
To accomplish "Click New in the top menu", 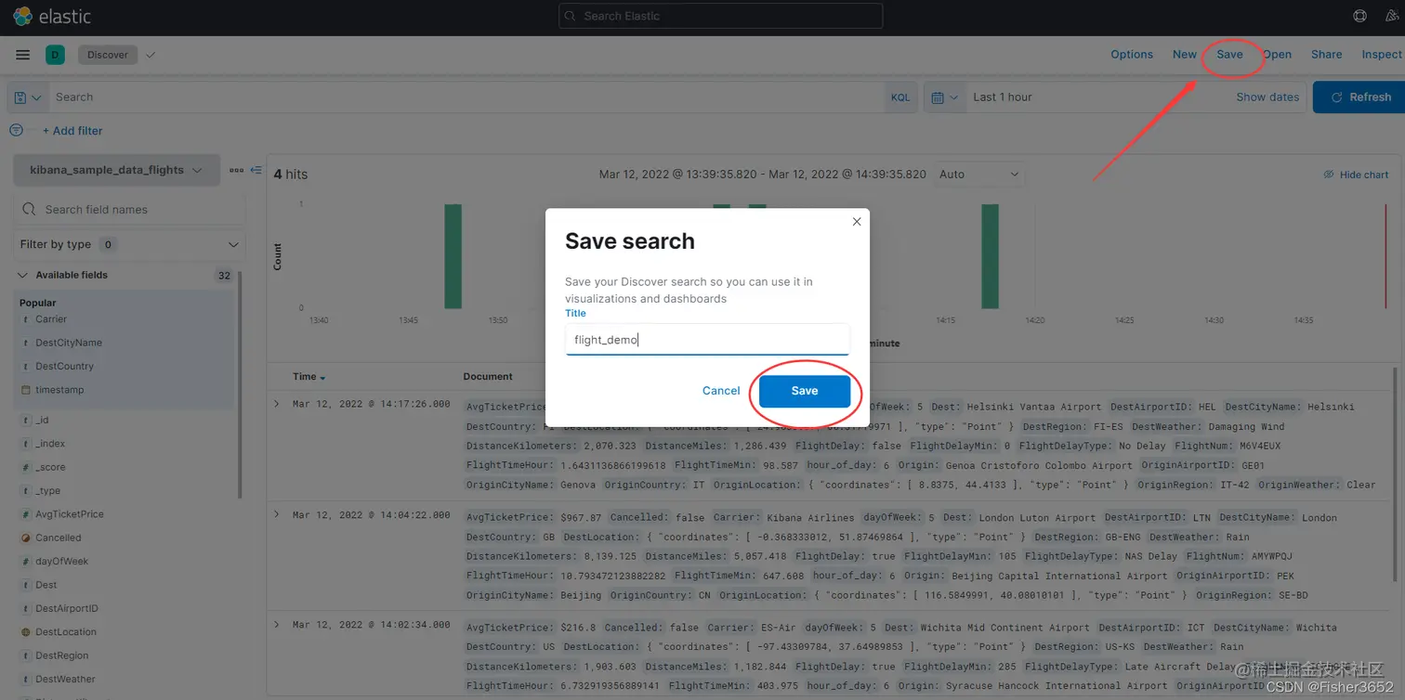I will (1184, 55).
